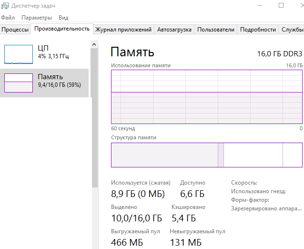Click the Доступно 6,6 ГБ value
The image size is (304, 249).
pos(192,194)
